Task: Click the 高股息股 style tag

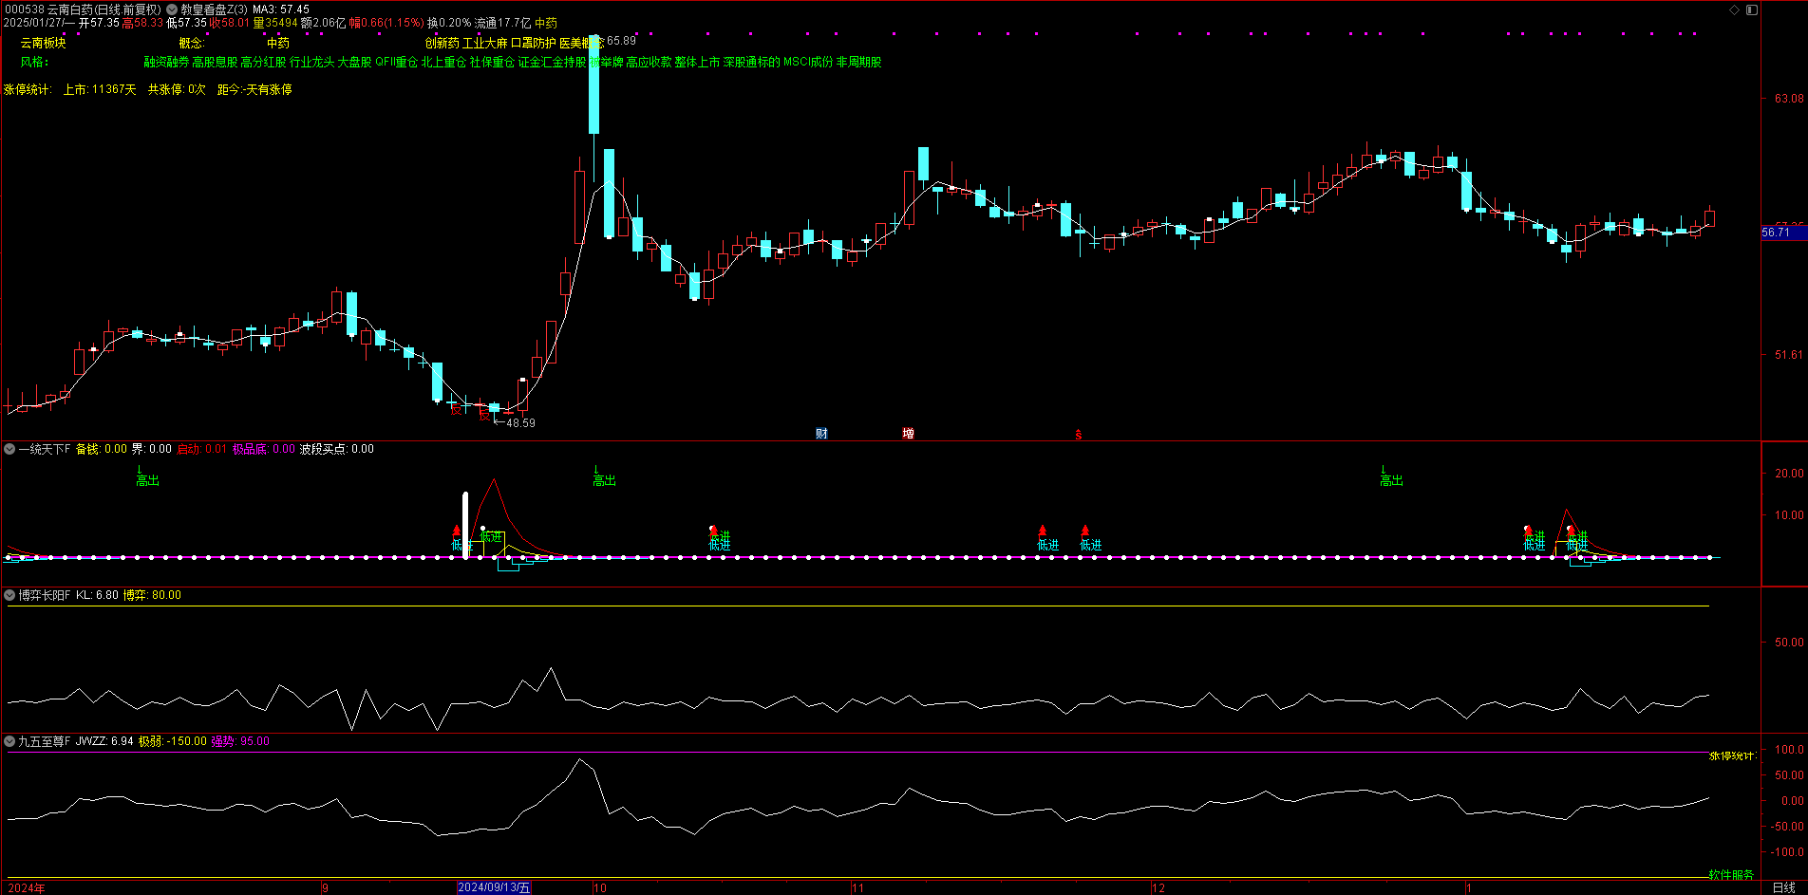Action: coord(215,62)
